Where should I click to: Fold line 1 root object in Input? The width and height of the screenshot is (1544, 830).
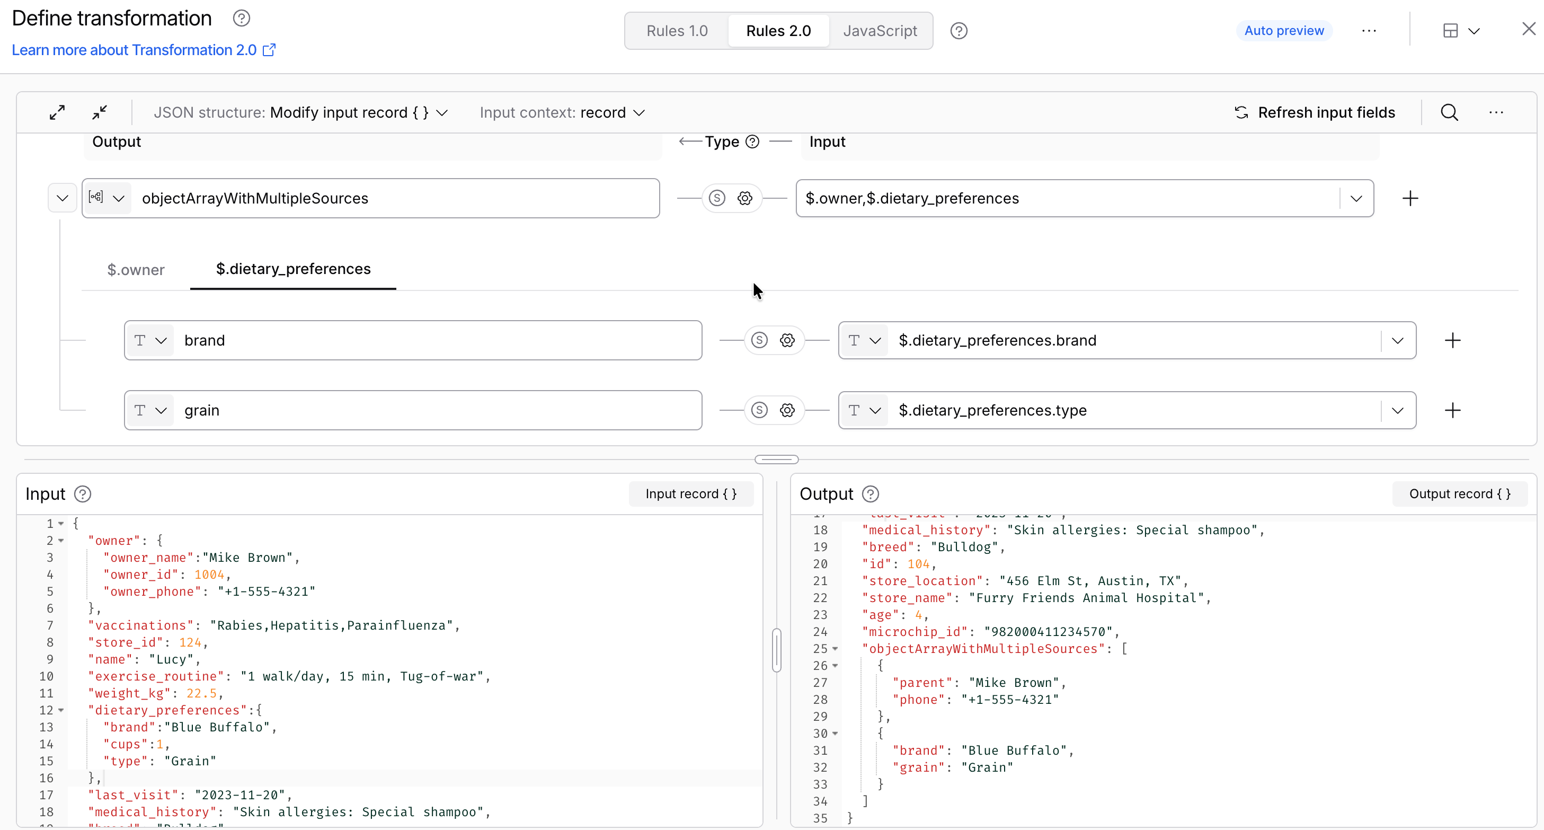[60, 524]
